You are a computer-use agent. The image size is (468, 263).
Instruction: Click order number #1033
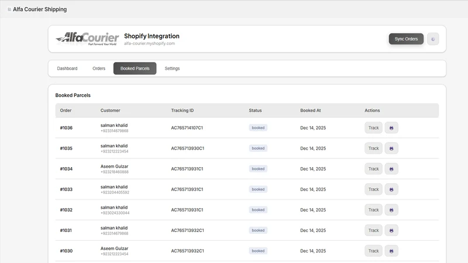(x=66, y=189)
